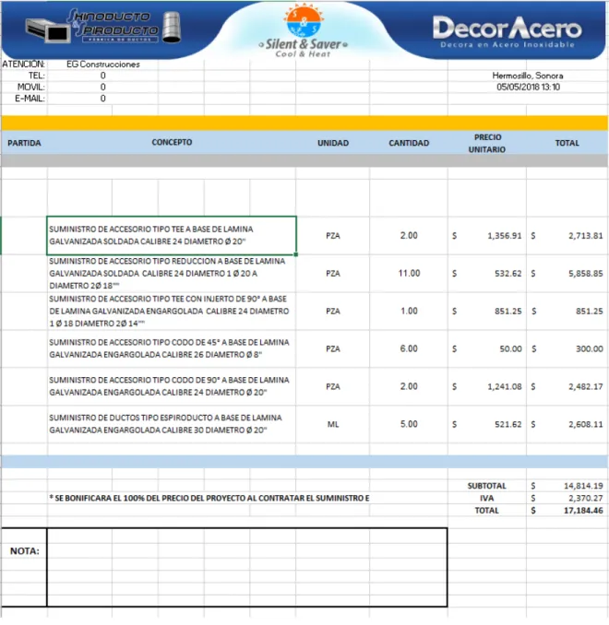Select the TIPO REDUCCION concept cell
609x625 pixels.
tap(172, 274)
